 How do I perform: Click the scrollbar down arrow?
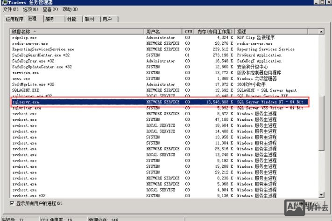coord(321,195)
